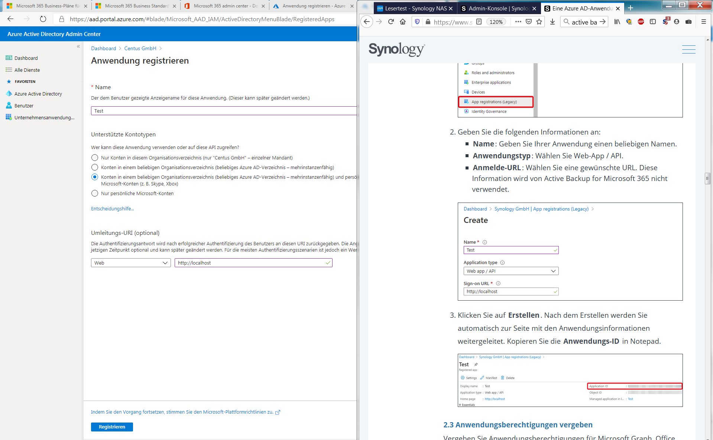
Task: Click the Centus GmbH breadcrumb link
Action: pyautogui.click(x=140, y=48)
